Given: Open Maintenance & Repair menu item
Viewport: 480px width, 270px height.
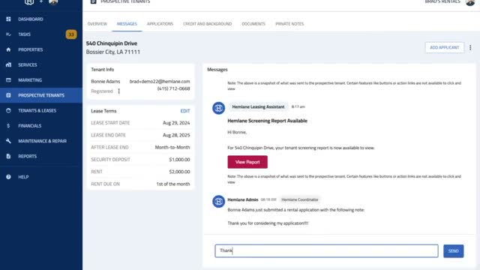Looking at the screenshot, I should pos(41,141).
